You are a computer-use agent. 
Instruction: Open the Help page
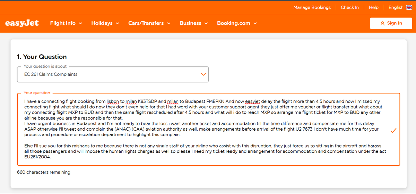374,7
